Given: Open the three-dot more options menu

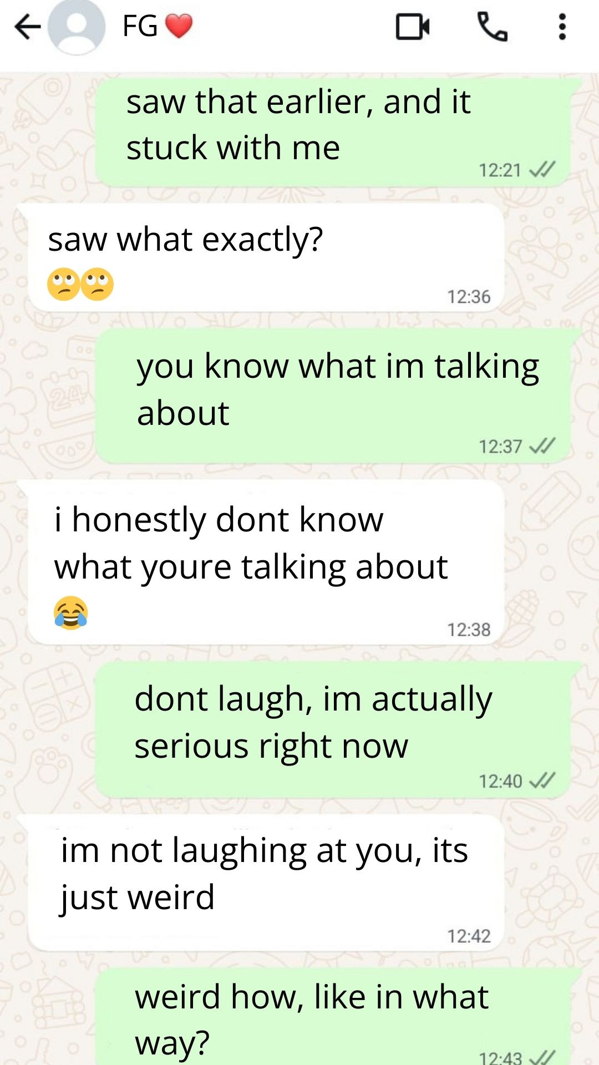Looking at the screenshot, I should point(562,27).
